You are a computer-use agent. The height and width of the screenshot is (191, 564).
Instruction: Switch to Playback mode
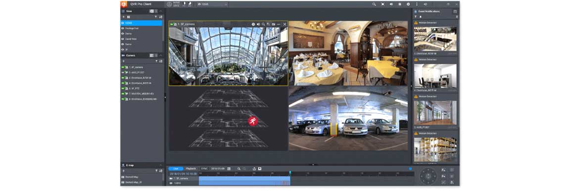click(x=191, y=168)
